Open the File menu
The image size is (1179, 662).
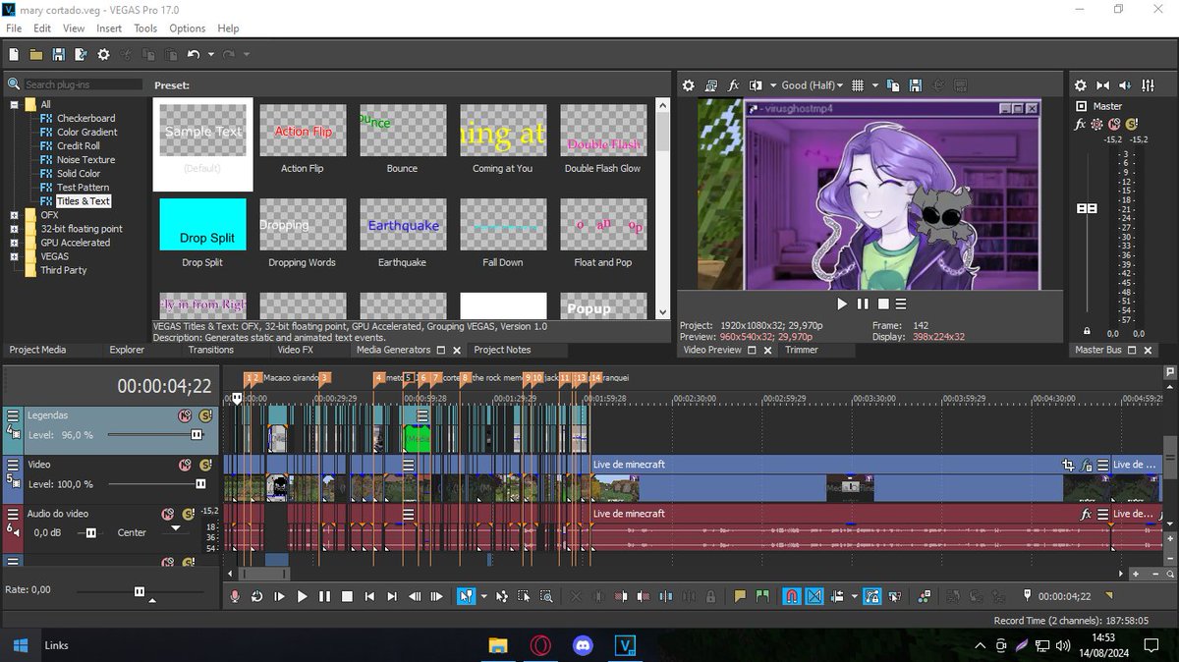(x=14, y=28)
